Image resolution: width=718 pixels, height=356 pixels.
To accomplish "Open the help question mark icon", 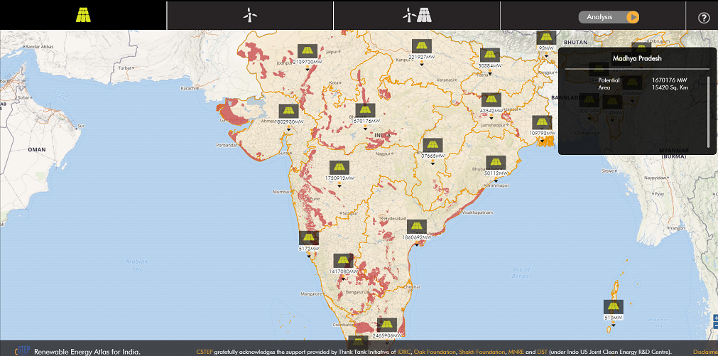I will tap(704, 18).
